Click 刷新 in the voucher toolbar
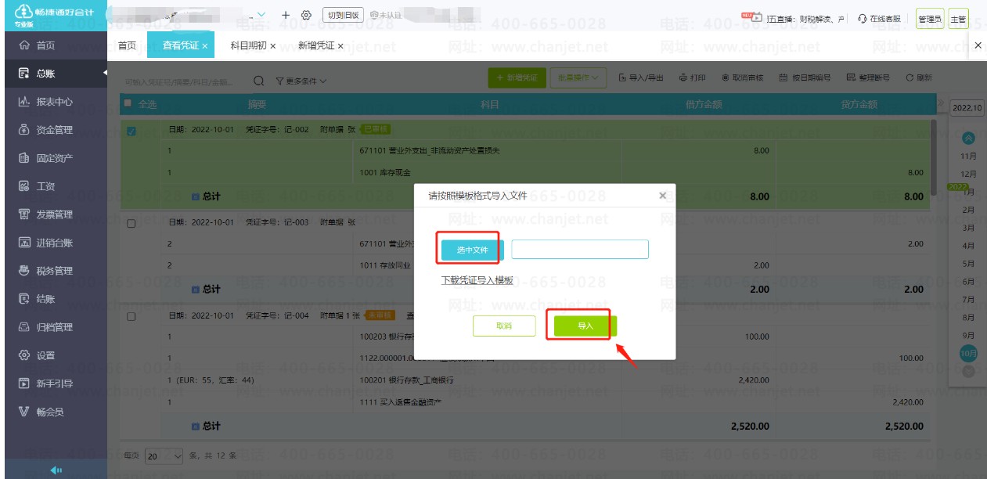This screenshot has height=479, width=987. click(919, 78)
